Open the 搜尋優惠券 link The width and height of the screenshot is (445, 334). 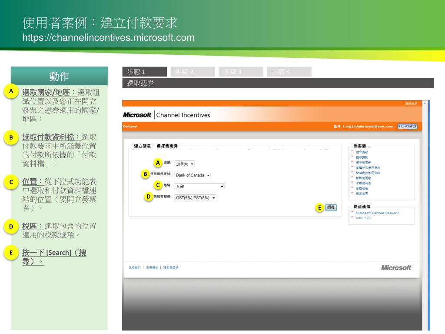coord(363,163)
